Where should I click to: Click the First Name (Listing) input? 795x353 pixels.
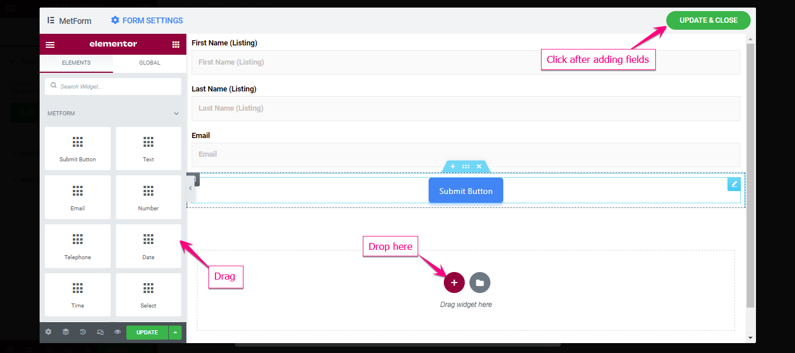pos(466,62)
